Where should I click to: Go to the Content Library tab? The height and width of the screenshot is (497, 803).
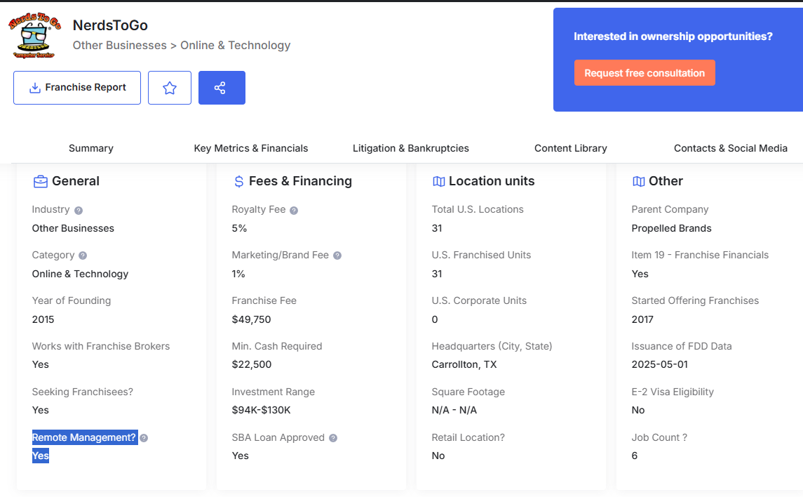click(570, 148)
